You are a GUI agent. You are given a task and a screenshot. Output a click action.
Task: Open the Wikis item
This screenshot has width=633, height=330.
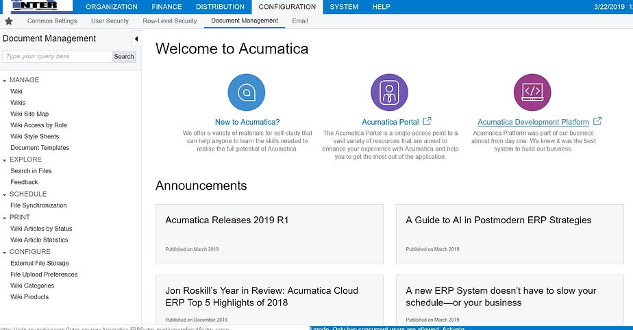point(18,103)
